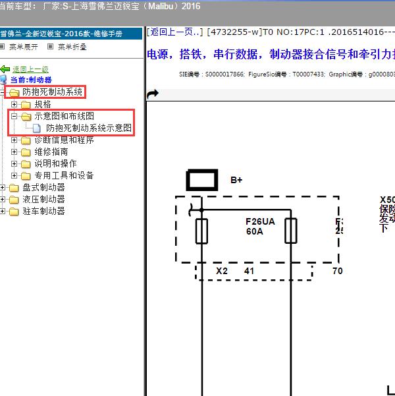The image size is (395, 396).
Task: Select 诊断信息和程序 tree label
Action: tap(65, 140)
